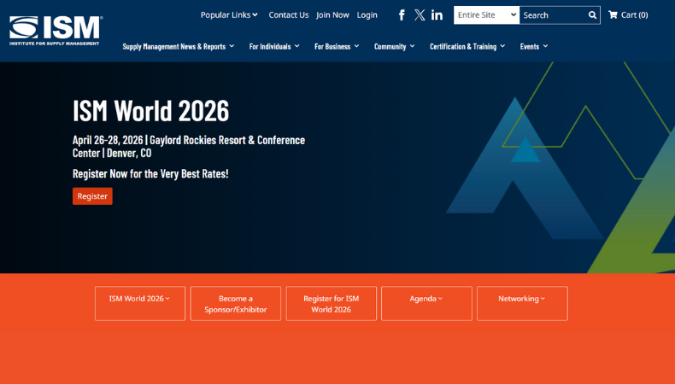Click the Join Now link
Viewport: 675px width, 384px height.
click(332, 15)
